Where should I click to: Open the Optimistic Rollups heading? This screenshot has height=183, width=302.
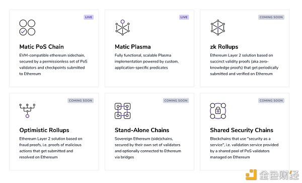[44, 130]
